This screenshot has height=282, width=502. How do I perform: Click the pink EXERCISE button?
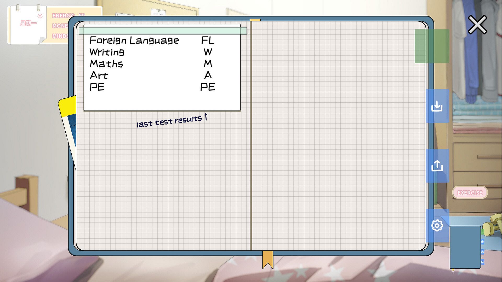tap(470, 193)
